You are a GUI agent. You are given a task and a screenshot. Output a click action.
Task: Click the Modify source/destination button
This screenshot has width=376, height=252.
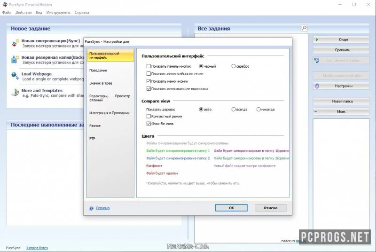[x=341, y=76]
